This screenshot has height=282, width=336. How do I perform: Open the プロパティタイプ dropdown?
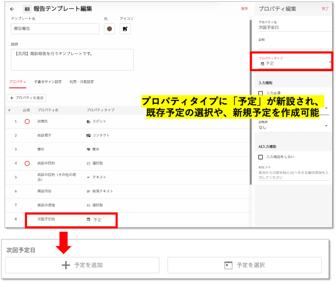295,62
